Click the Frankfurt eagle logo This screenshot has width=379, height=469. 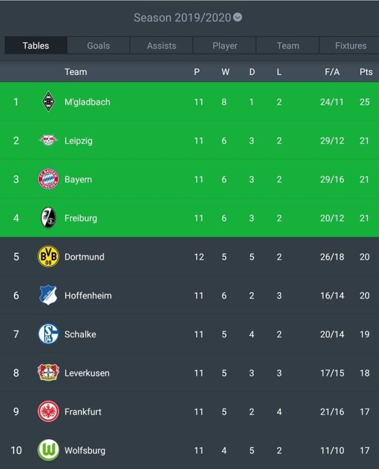(x=48, y=411)
